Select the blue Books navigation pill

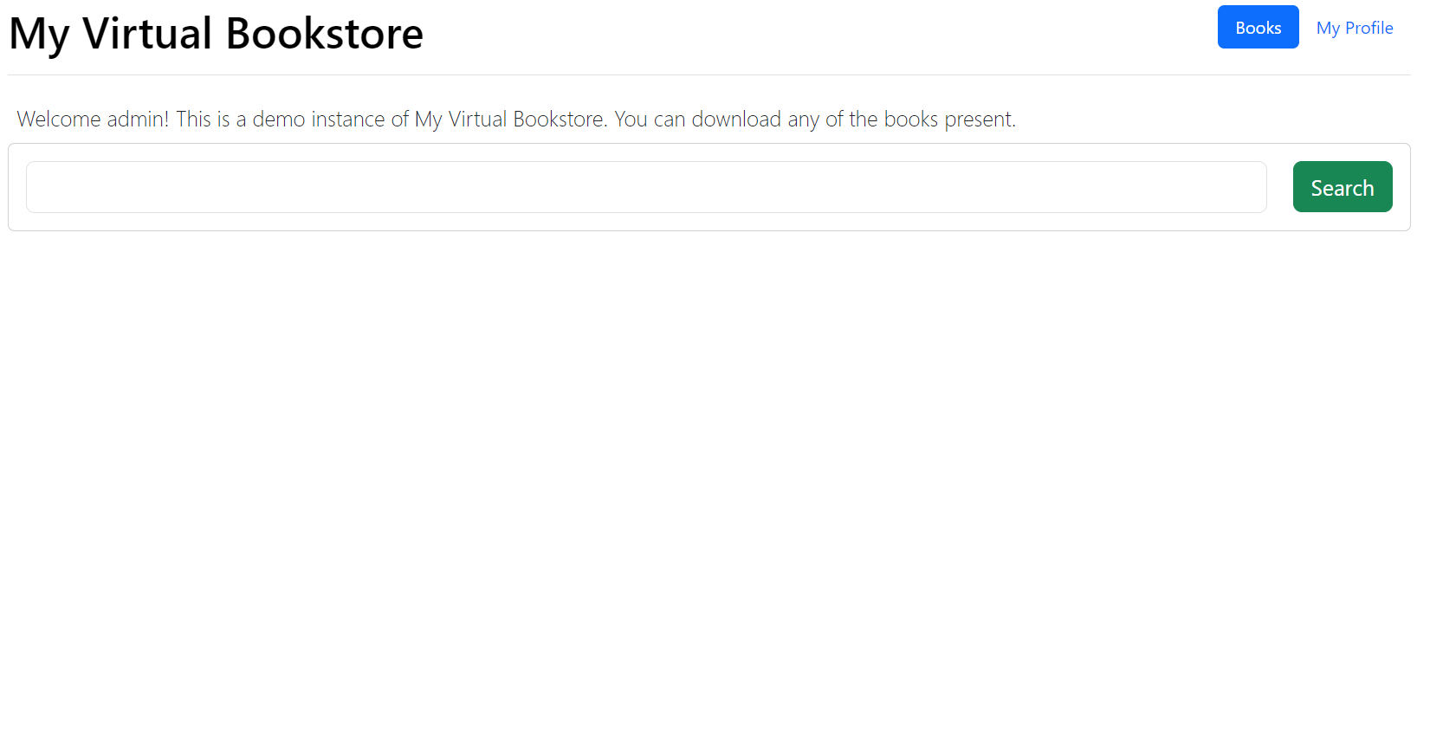1258,28
